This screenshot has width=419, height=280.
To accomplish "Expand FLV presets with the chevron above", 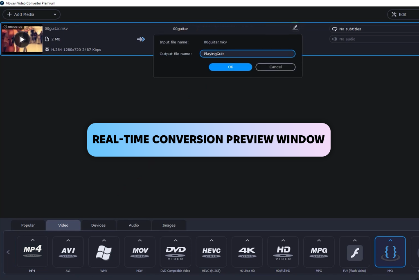I will click(x=355, y=240).
